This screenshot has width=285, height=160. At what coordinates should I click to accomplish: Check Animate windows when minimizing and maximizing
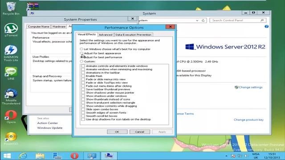tap(83, 69)
